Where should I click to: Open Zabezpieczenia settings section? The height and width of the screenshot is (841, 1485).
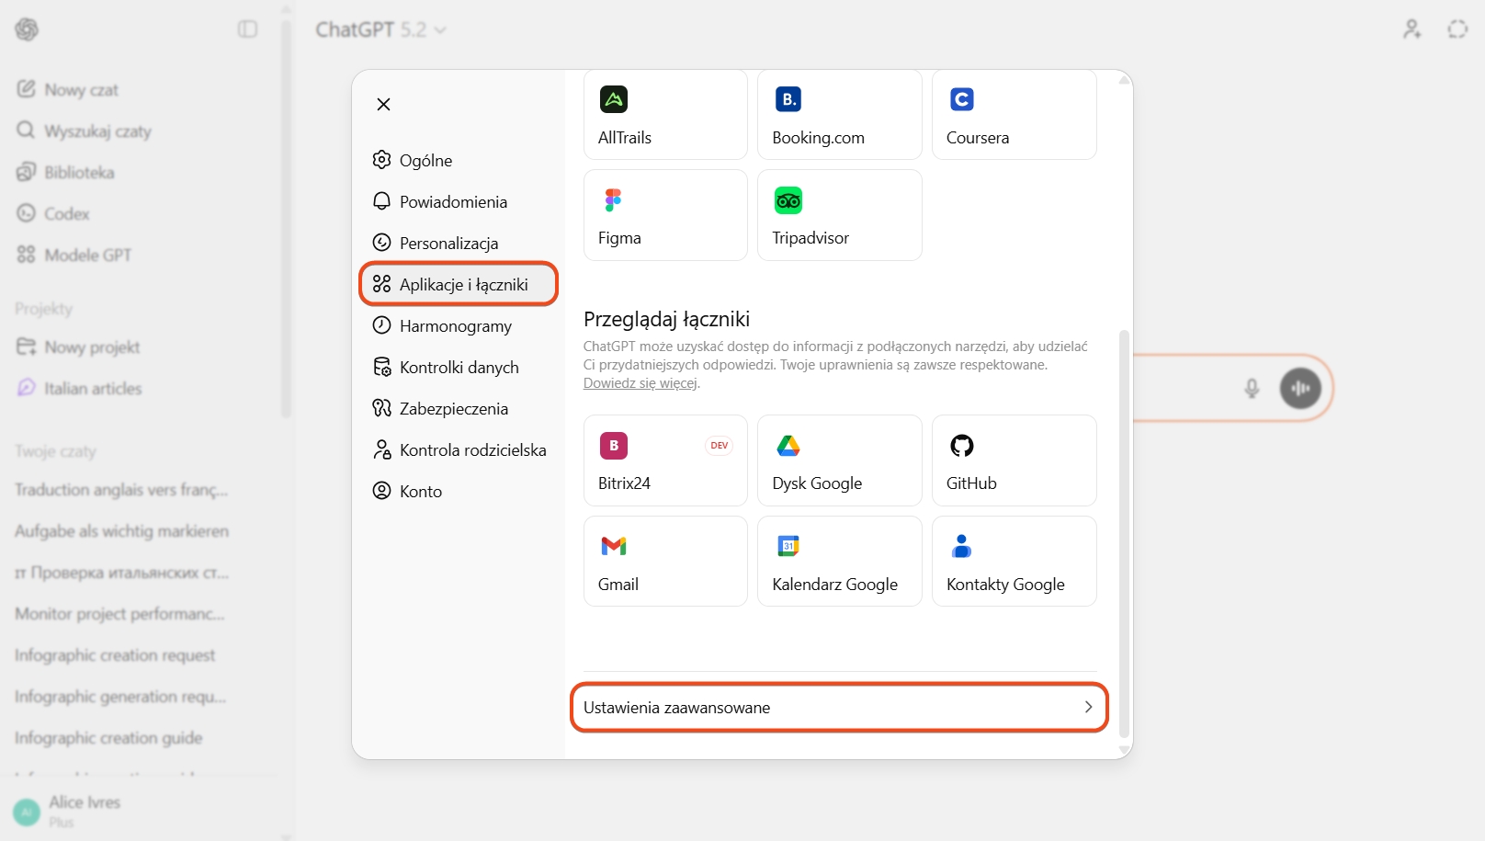[x=453, y=409]
